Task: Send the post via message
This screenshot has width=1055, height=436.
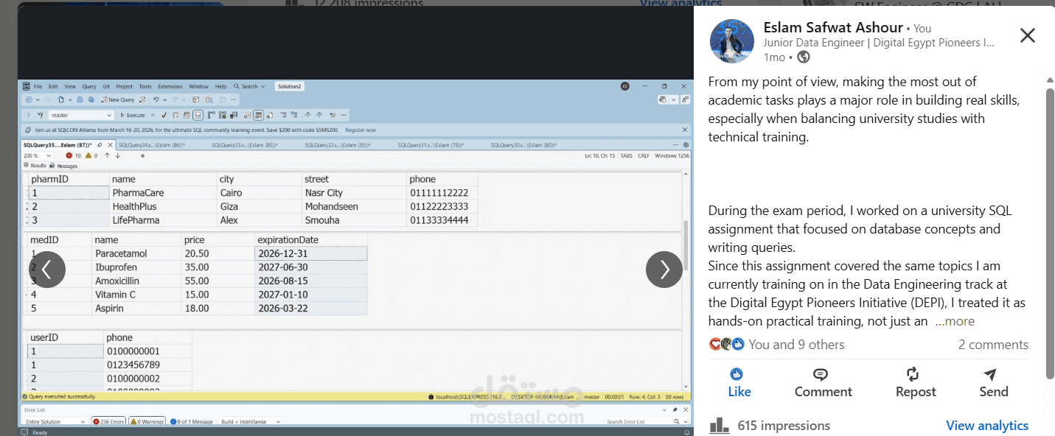Action: tap(993, 383)
